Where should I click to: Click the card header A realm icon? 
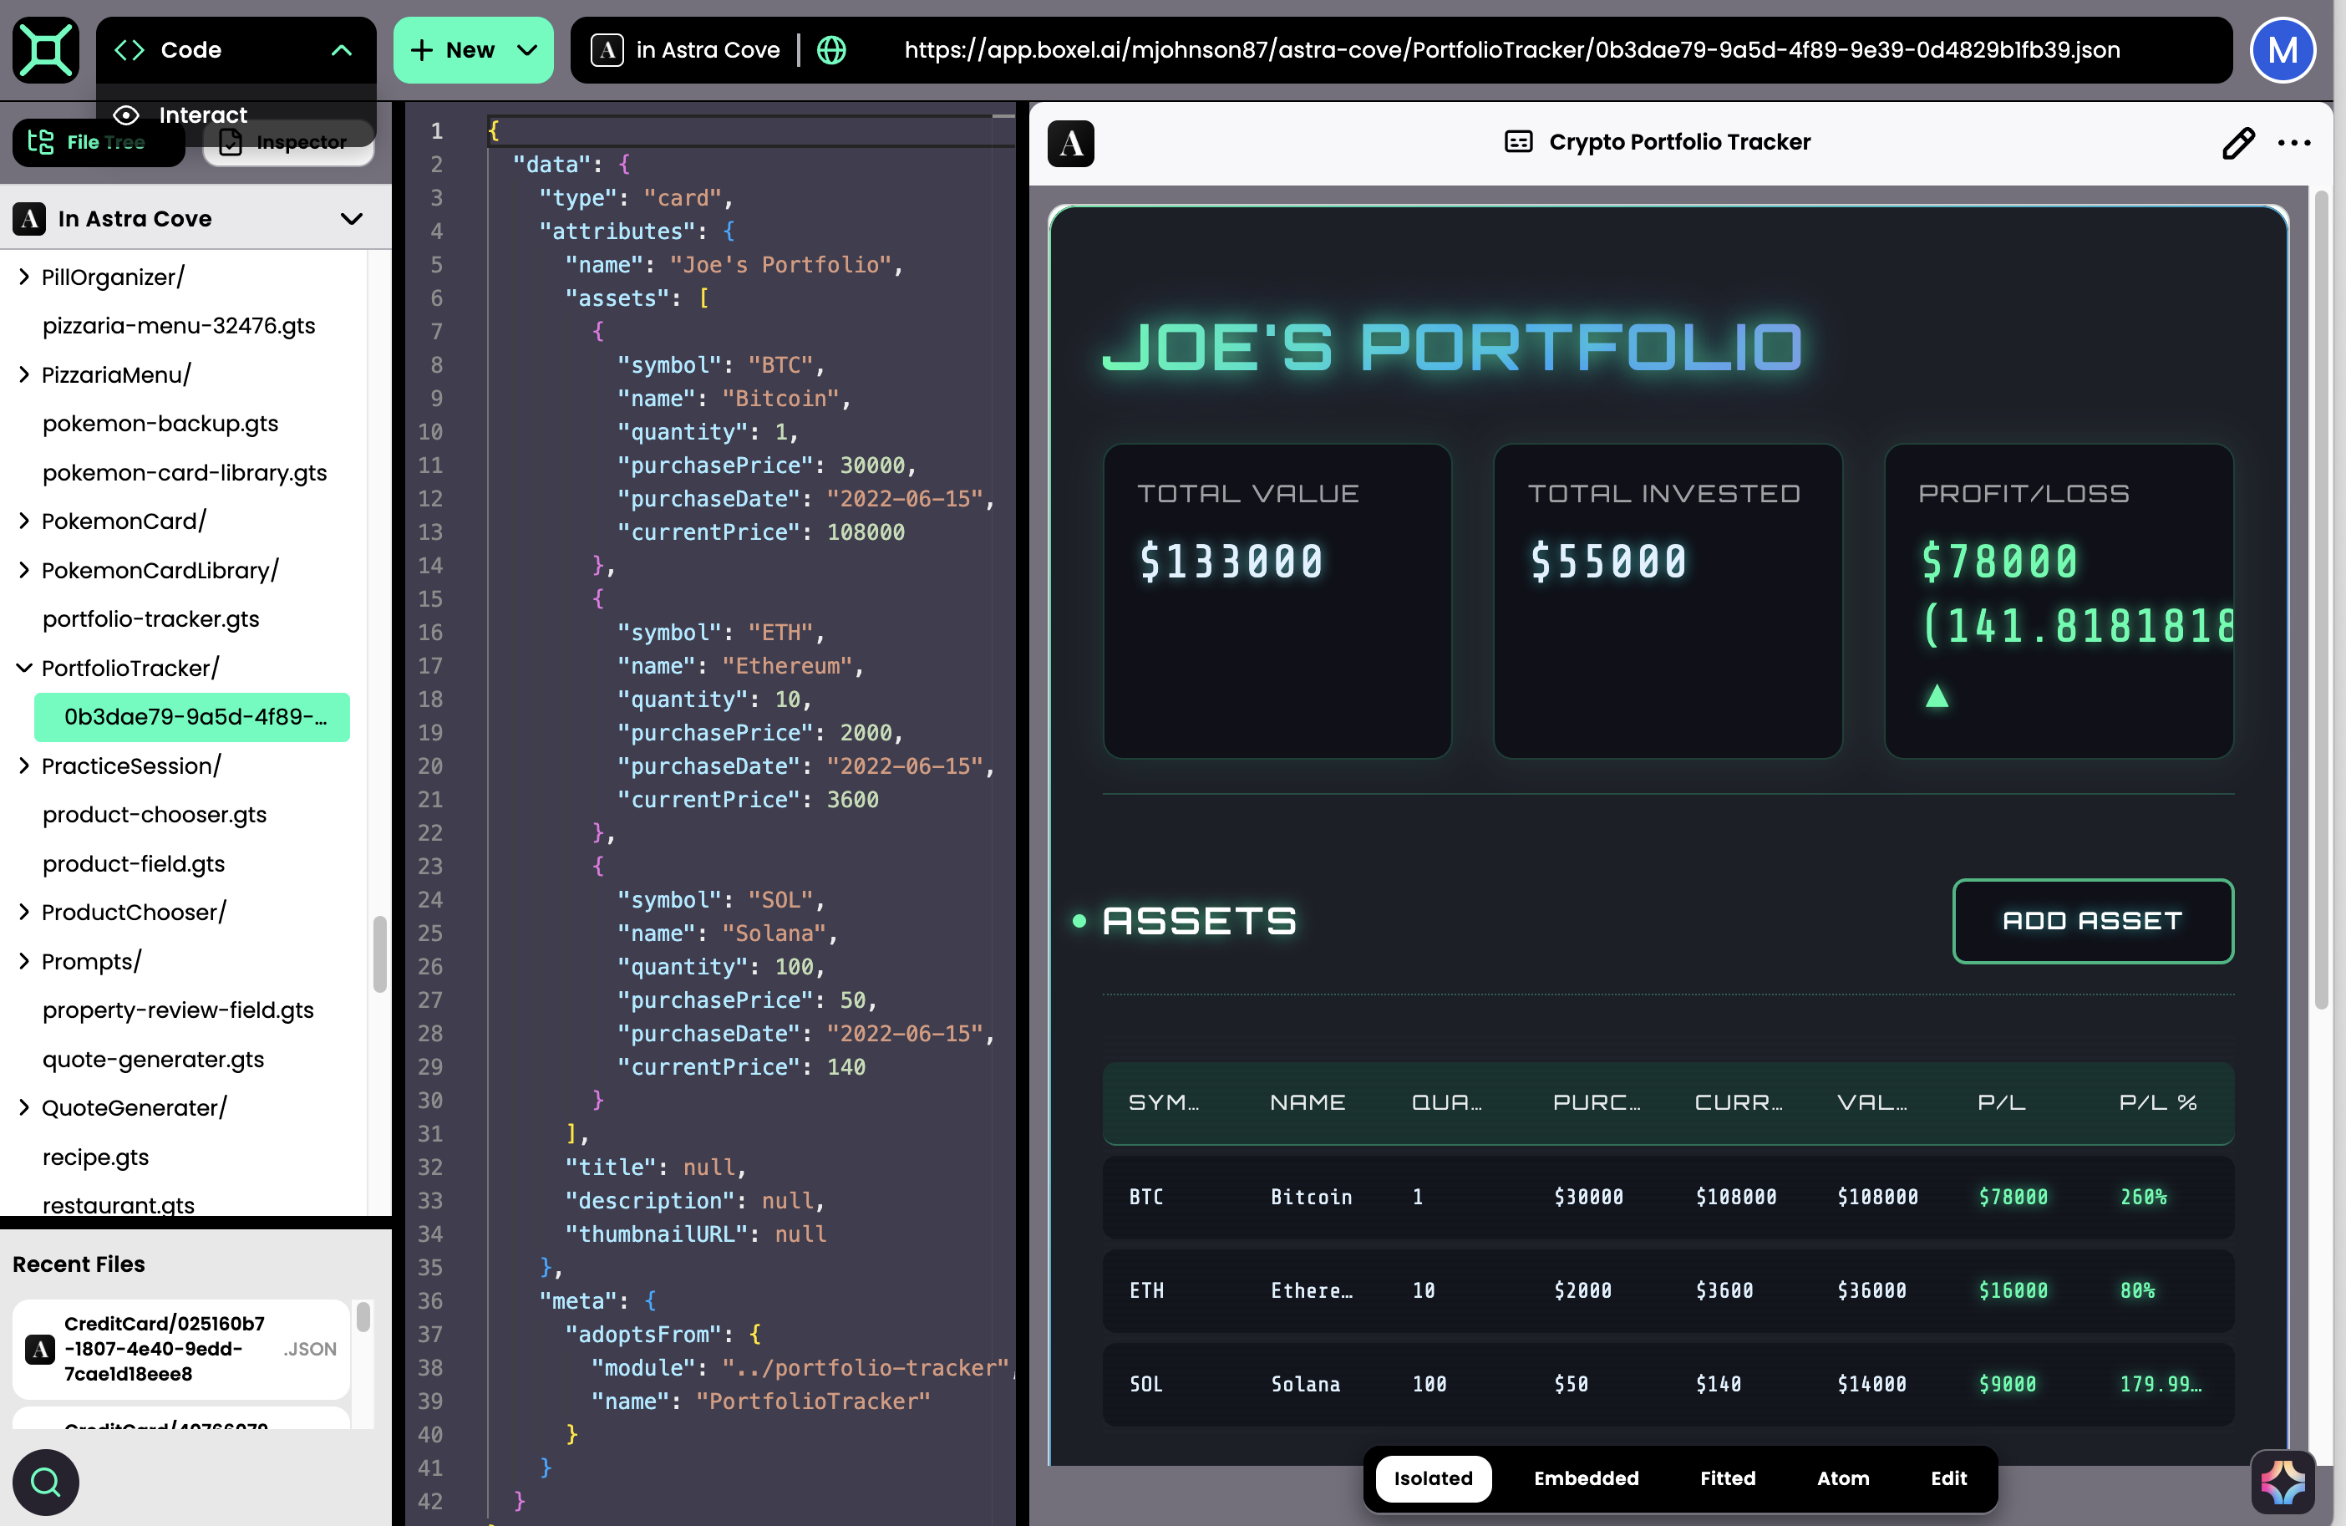click(1070, 144)
